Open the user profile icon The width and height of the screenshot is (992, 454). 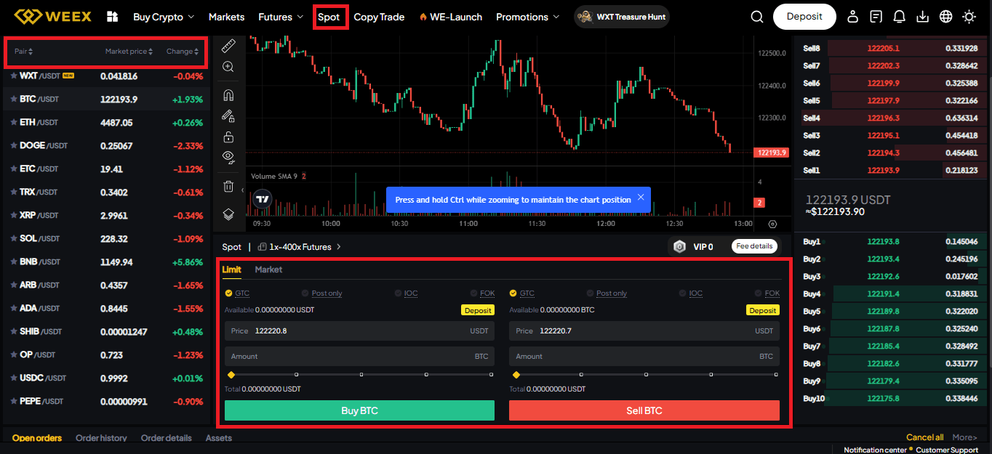(853, 17)
